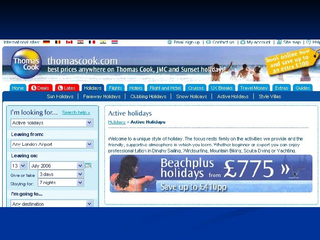Switch to the Flights tab
Viewport: 320px width, 240px height.
pyautogui.click(x=115, y=88)
